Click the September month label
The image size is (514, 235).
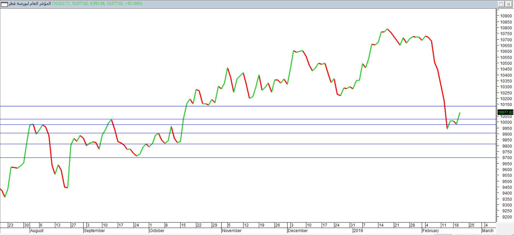[95, 231]
